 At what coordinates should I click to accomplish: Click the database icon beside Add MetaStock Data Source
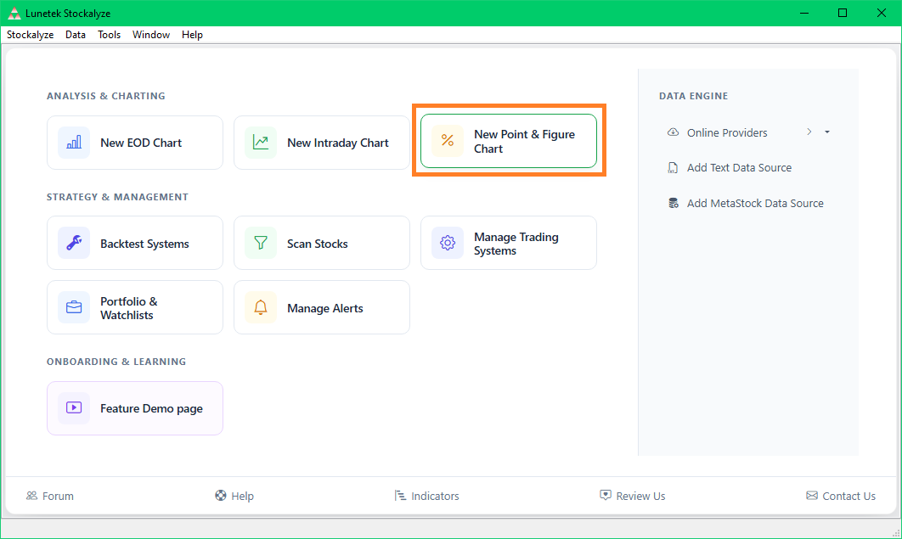pyautogui.click(x=673, y=203)
